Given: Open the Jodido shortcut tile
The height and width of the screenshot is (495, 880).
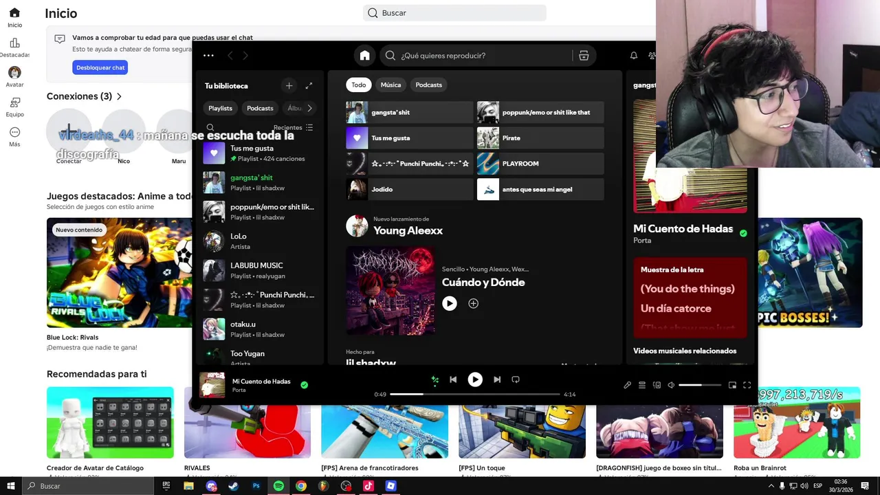Looking at the screenshot, I should (x=409, y=189).
